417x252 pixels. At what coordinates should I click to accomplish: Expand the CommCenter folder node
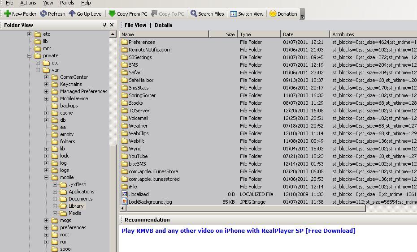click(x=46, y=77)
